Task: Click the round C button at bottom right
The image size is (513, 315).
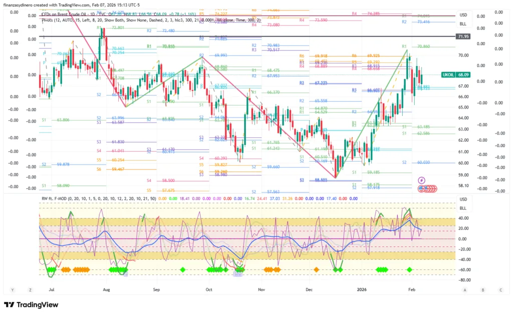Action: pos(500,290)
